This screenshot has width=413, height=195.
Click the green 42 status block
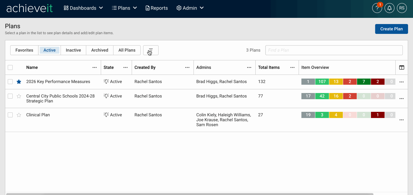[x=322, y=96]
